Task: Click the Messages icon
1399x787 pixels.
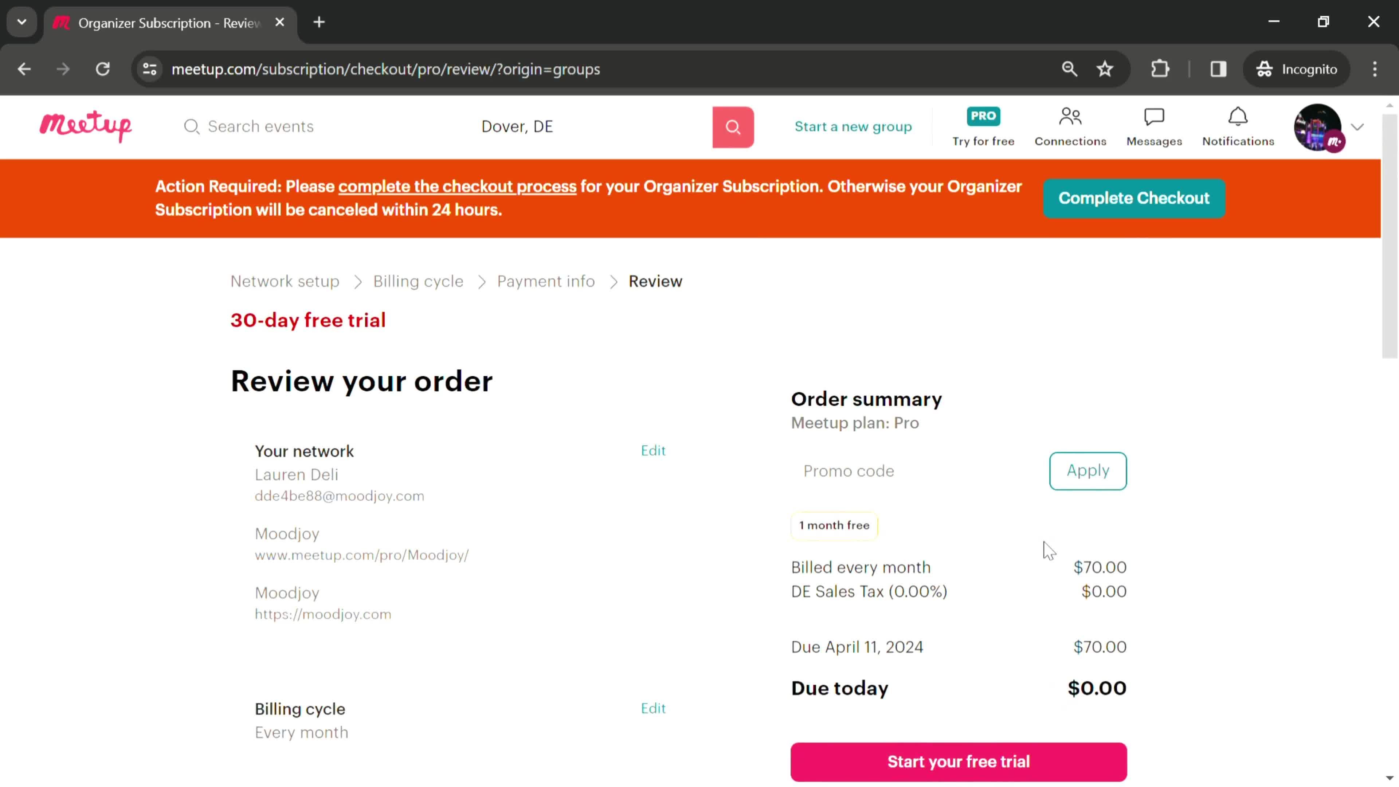Action: point(1154,125)
